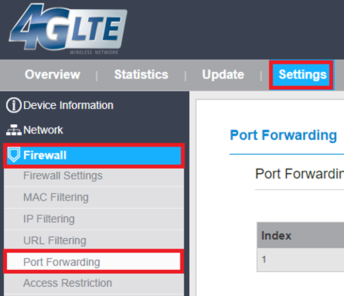The image size is (344, 296).
Task: Go to the Update tab
Action: pyautogui.click(x=223, y=75)
